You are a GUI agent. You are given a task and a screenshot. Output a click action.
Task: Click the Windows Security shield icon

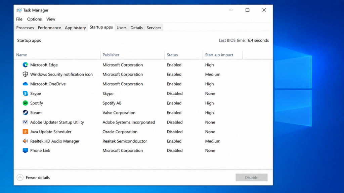[x=25, y=74]
